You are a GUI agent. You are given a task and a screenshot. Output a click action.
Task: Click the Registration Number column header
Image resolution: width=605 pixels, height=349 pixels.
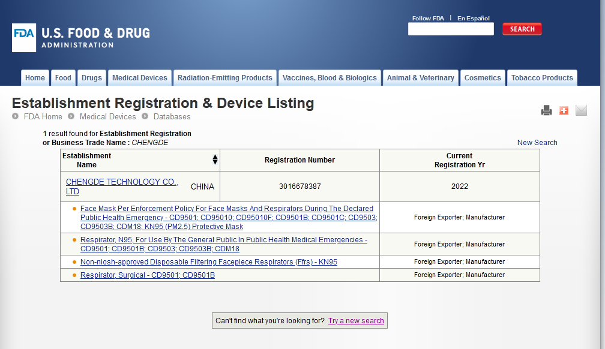299,160
